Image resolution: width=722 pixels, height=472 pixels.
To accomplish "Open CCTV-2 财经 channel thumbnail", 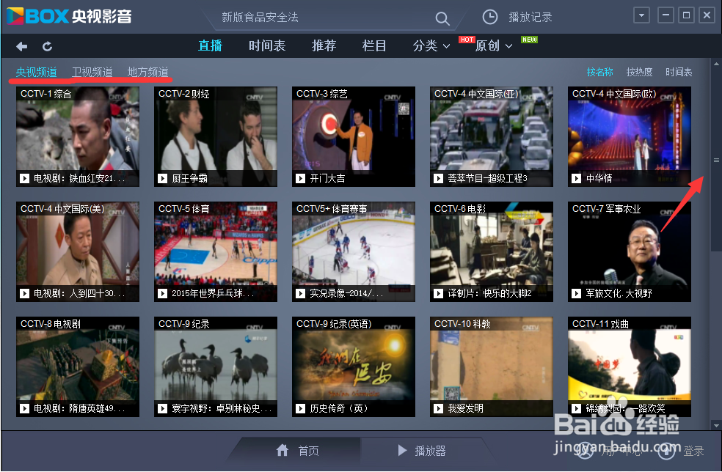I will click(216, 136).
